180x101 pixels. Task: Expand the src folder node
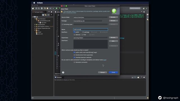click(35, 30)
